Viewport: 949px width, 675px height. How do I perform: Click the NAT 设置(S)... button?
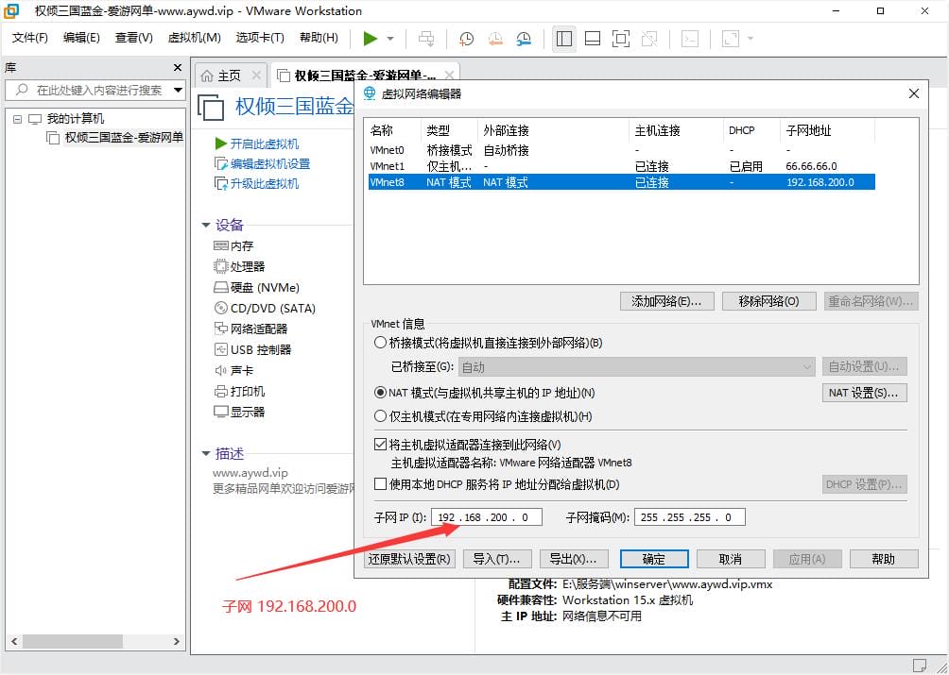(x=865, y=393)
